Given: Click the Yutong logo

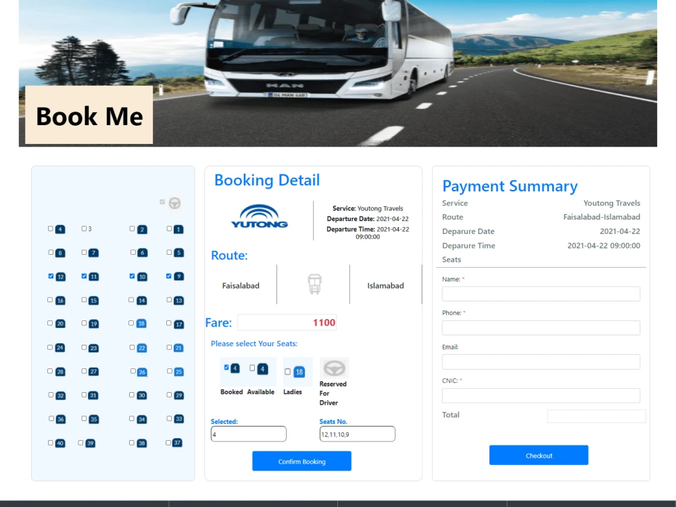Looking at the screenshot, I should [x=260, y=216].
